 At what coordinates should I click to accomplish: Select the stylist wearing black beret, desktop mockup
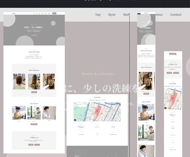[x=49, y=113]
